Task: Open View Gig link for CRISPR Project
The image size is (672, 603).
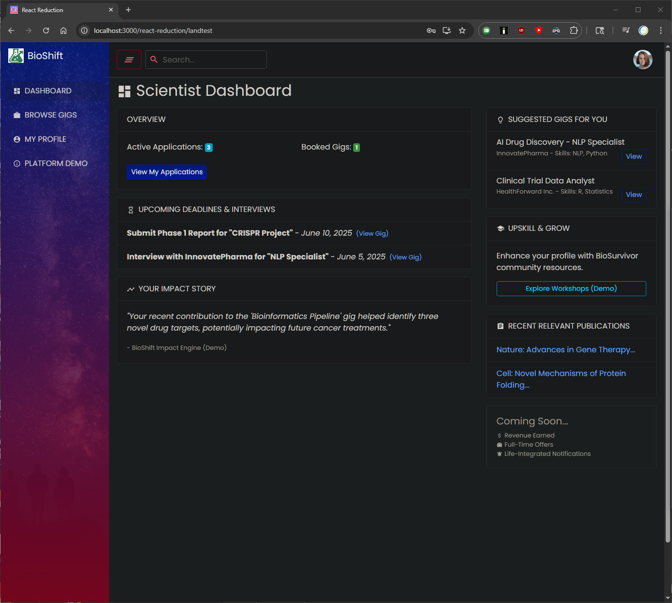Action: tap(372, 233)
